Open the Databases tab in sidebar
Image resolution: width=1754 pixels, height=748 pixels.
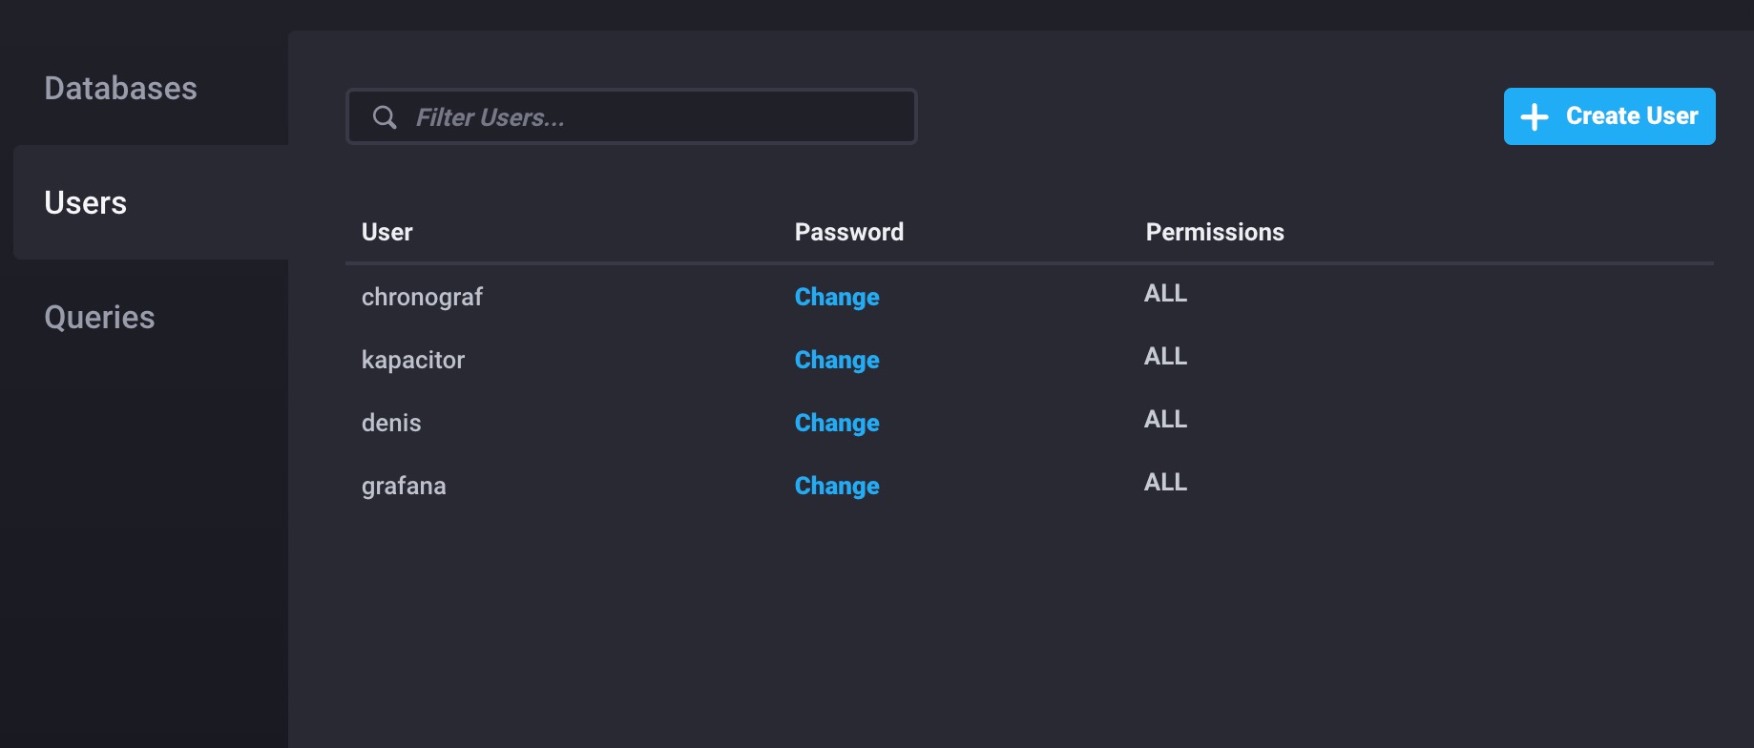120,88
